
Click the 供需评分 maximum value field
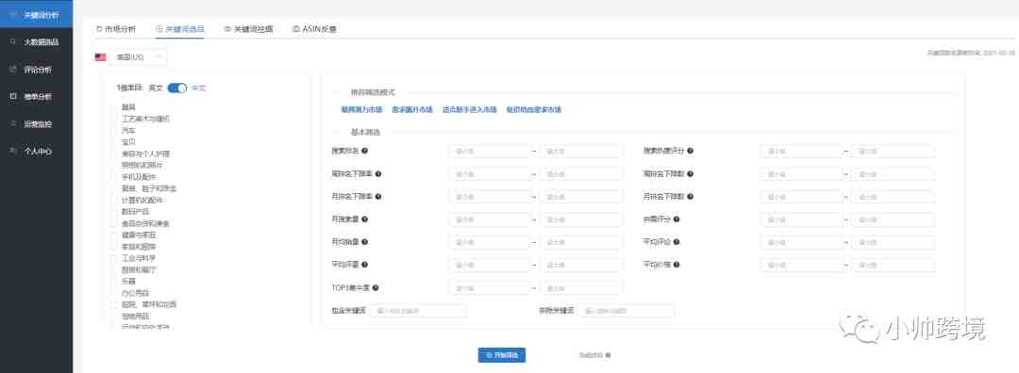point(893,219)
